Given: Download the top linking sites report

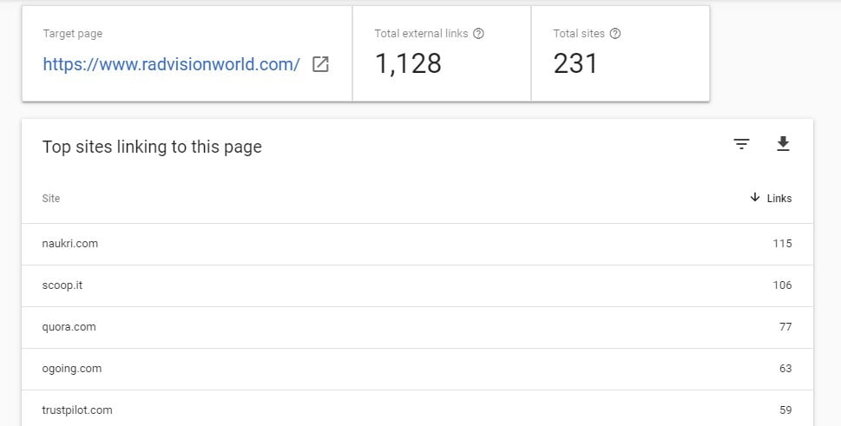Looking at the screenshot, I should [783, 144].
